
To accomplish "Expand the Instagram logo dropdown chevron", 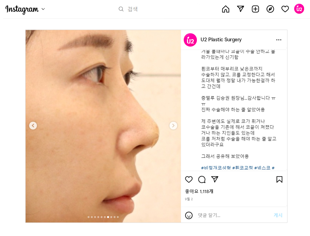I will pos(43,9).
